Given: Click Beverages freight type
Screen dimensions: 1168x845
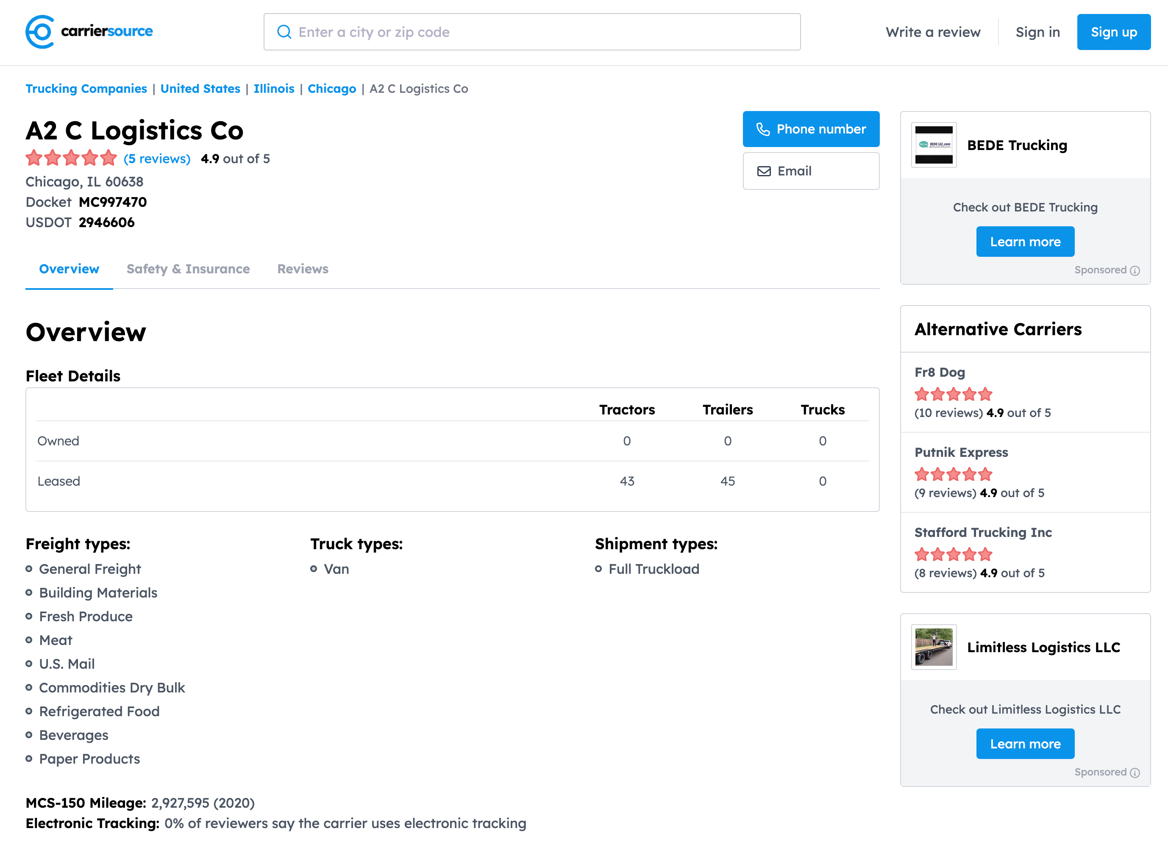Looking at the screenshot, I should pos(74,735).
